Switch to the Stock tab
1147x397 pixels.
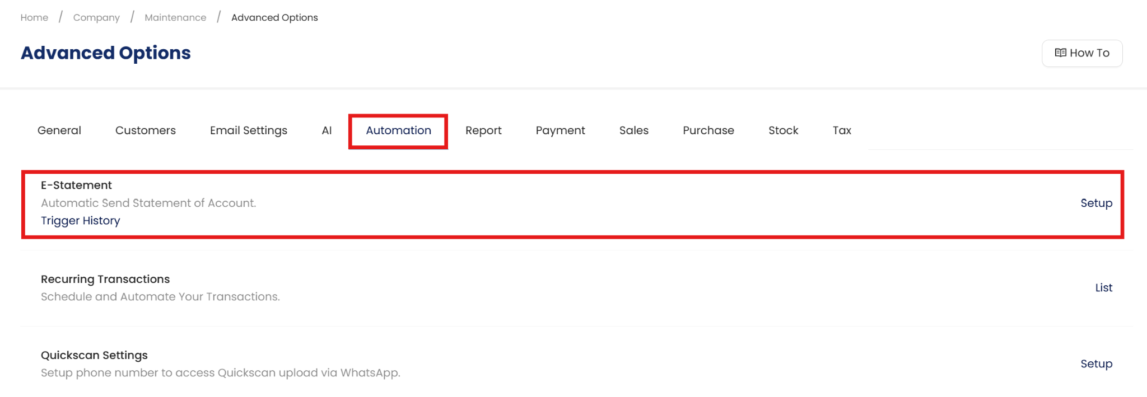(783, 130)
